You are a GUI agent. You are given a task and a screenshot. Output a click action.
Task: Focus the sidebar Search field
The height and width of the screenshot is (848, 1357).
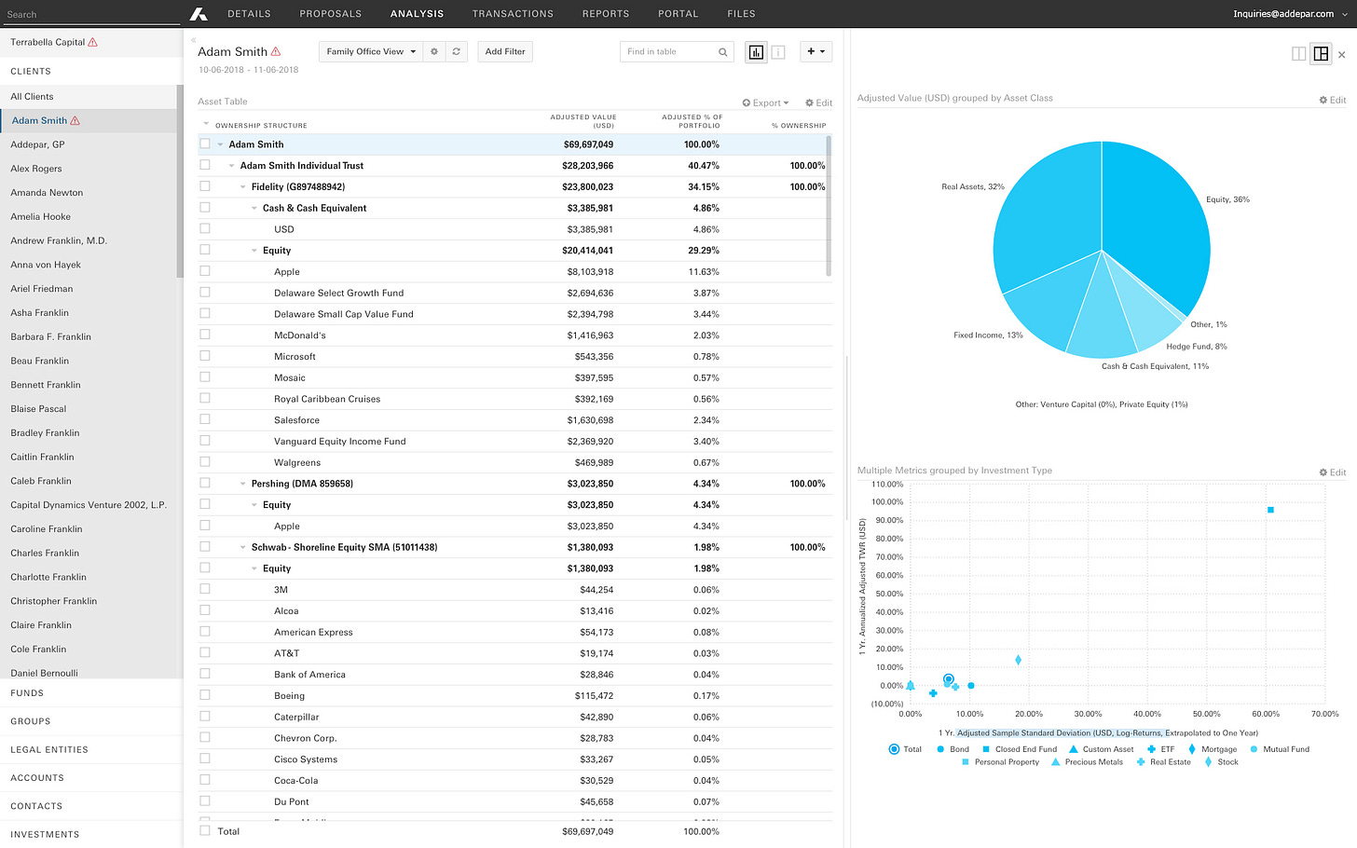[91, 14]
